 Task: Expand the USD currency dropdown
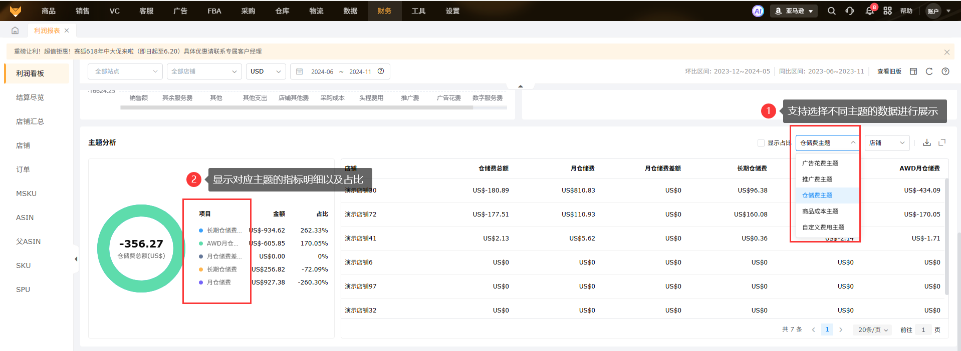click(266, 71)
